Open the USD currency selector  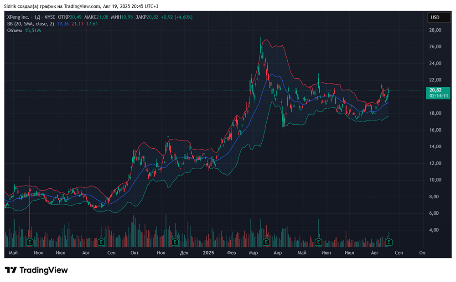pyautogui.click(x=438, y=17)
